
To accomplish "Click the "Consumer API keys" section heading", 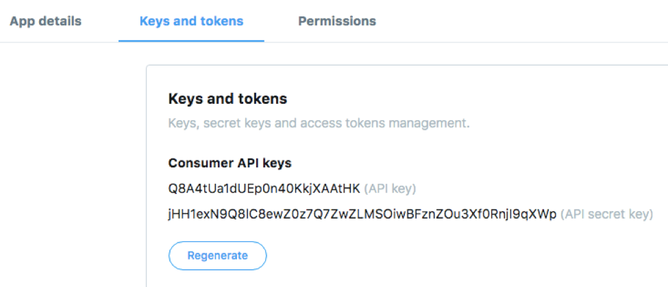I will tap(230, 163).
